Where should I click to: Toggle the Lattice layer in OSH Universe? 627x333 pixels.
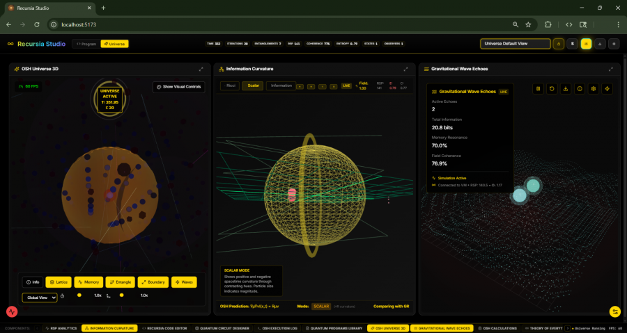tap(59, 282)
